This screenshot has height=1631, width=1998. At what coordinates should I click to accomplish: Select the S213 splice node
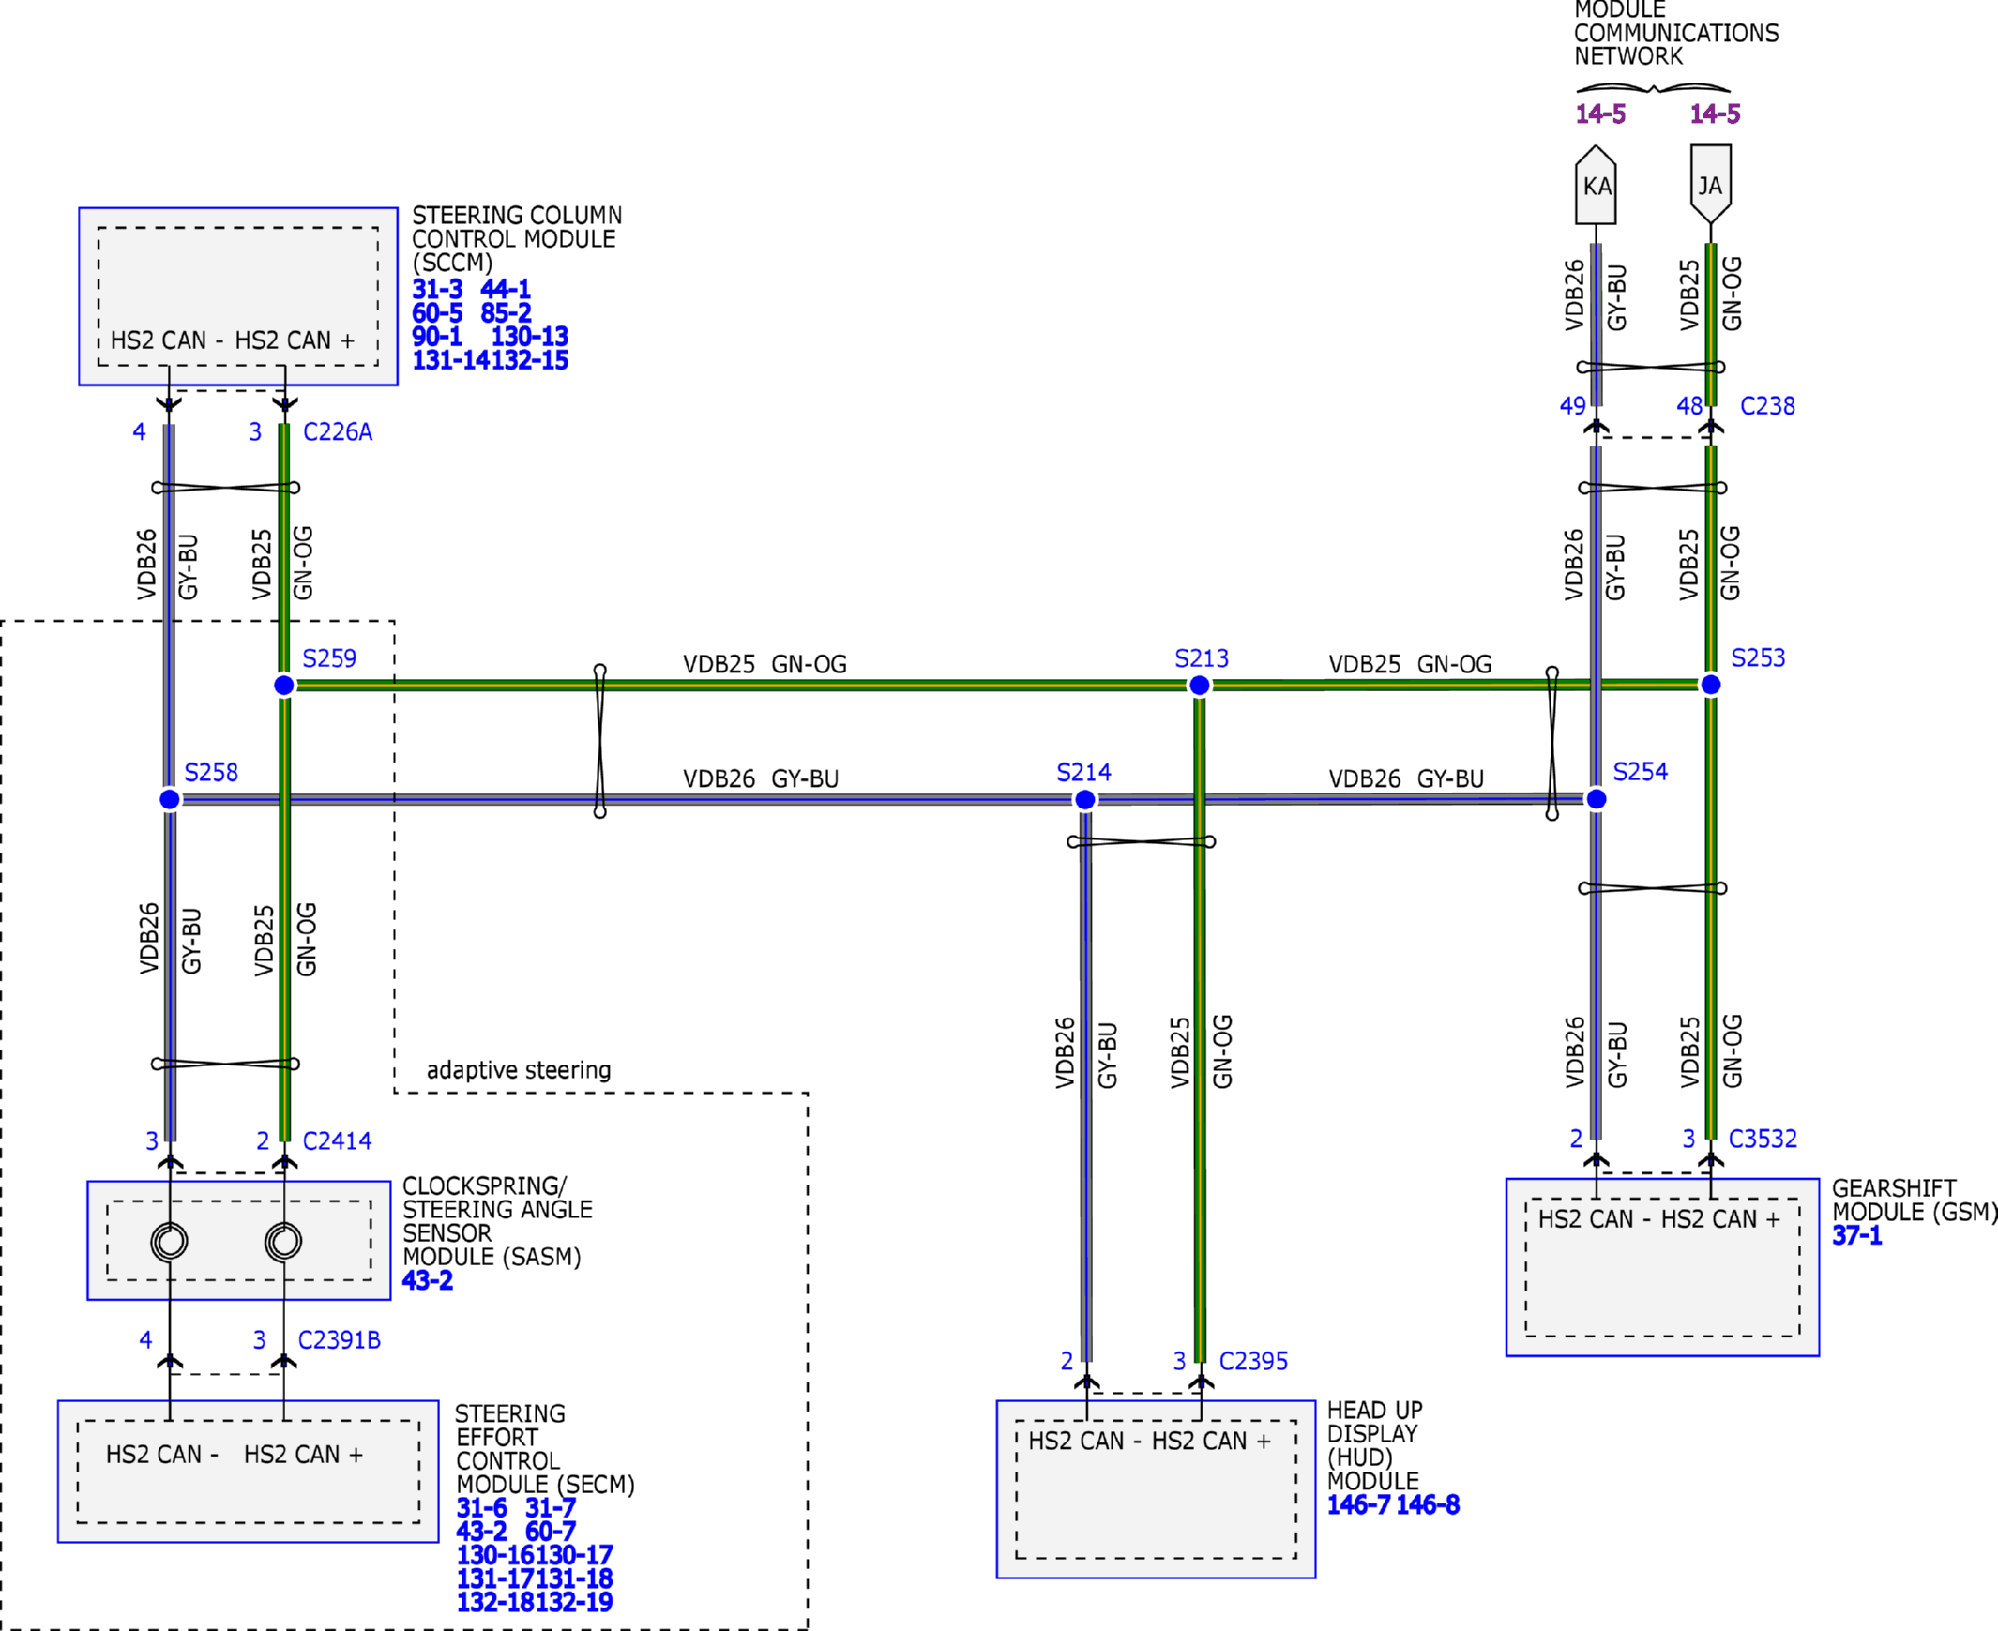1199,686
